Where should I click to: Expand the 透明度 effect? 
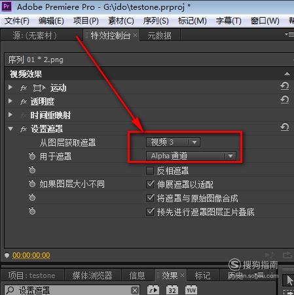10,101
